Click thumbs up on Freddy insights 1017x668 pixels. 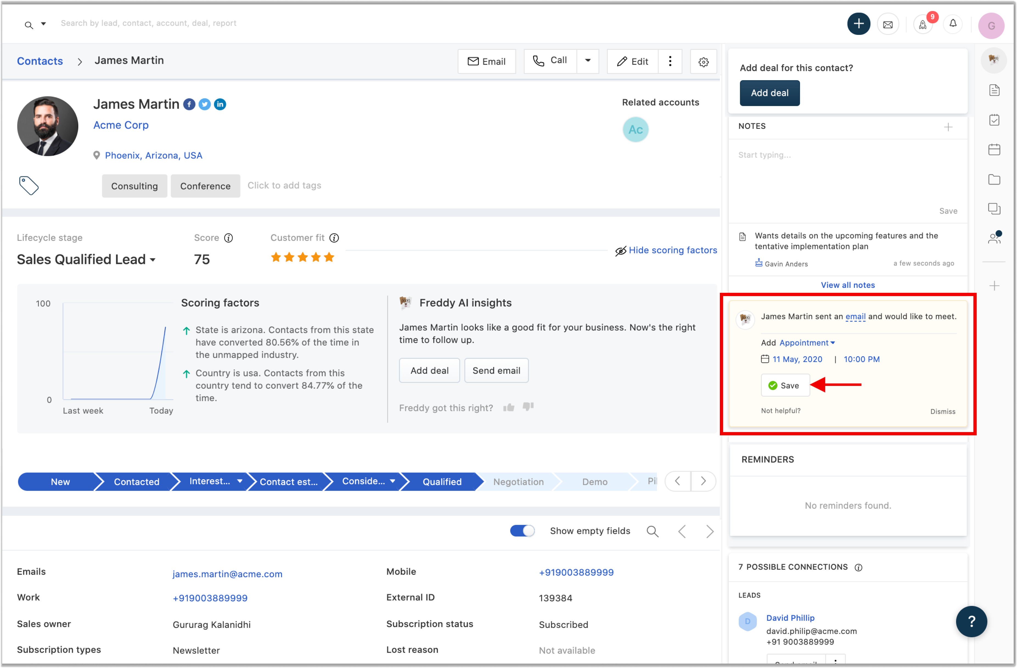(x=508, y=407)
